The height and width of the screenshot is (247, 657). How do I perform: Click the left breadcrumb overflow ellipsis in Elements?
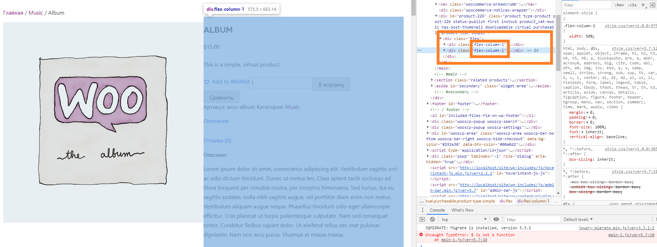click(x=421, y=201)
